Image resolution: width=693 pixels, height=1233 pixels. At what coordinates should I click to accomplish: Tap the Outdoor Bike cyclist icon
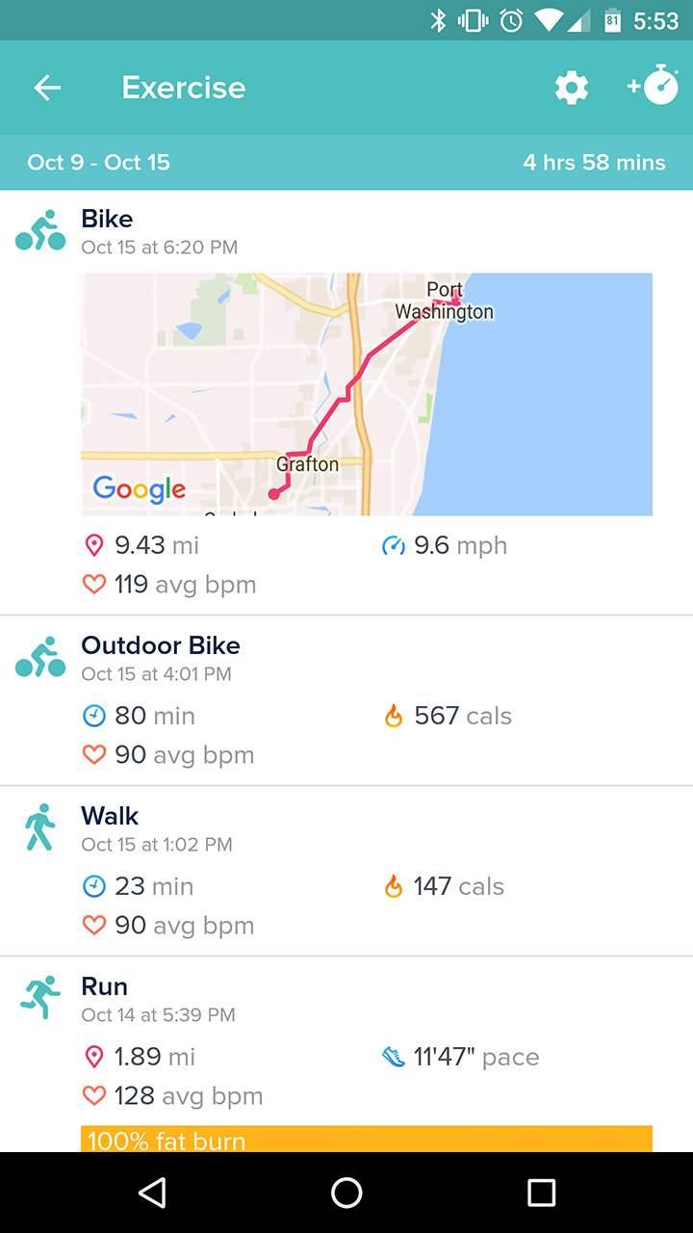(40, 658)
